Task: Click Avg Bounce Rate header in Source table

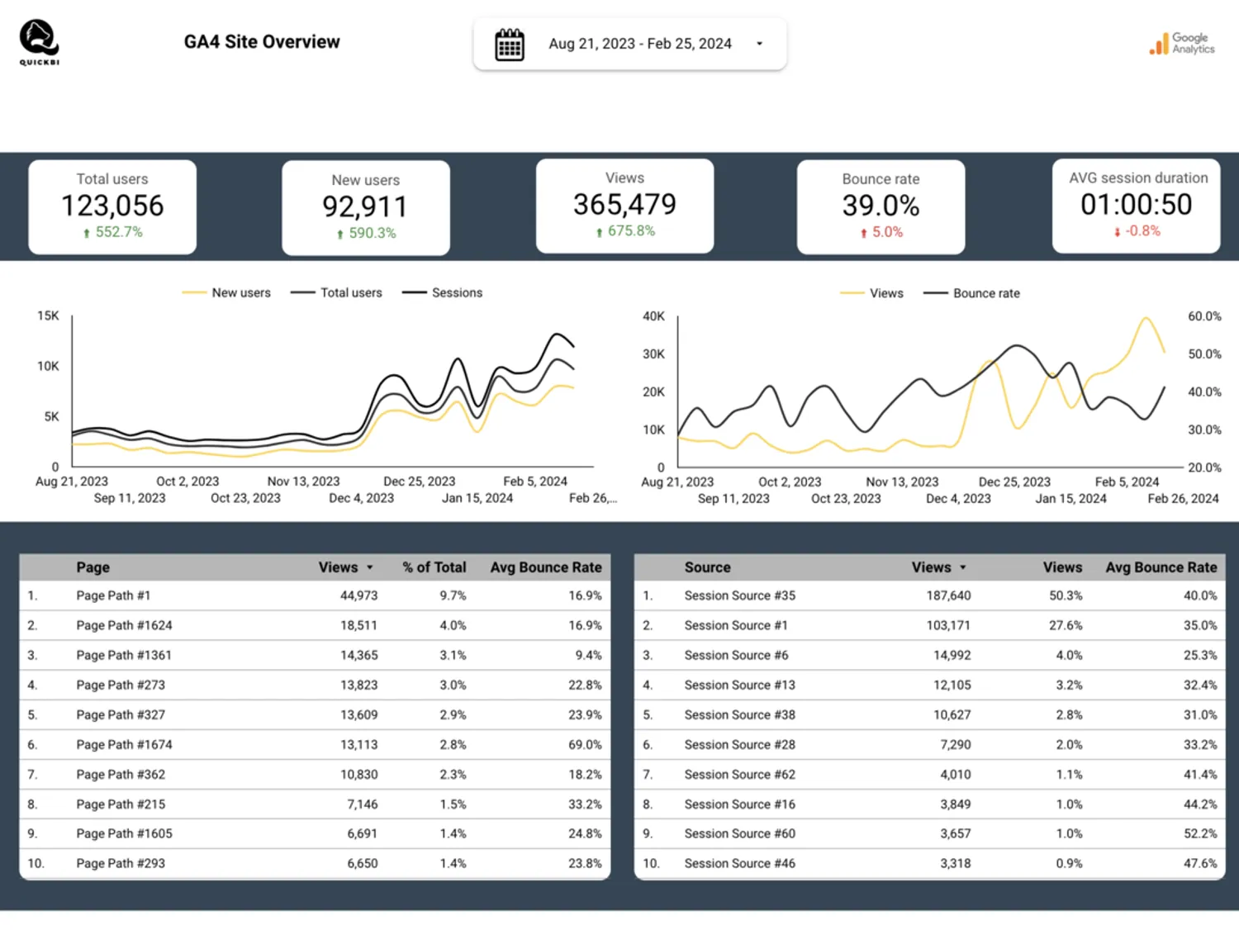Action: pos(1161,567)
